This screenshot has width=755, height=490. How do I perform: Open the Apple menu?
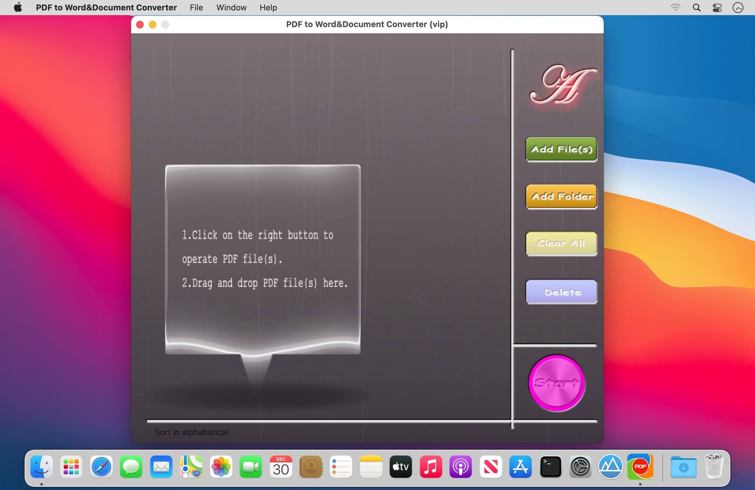(x=18, y=7)
